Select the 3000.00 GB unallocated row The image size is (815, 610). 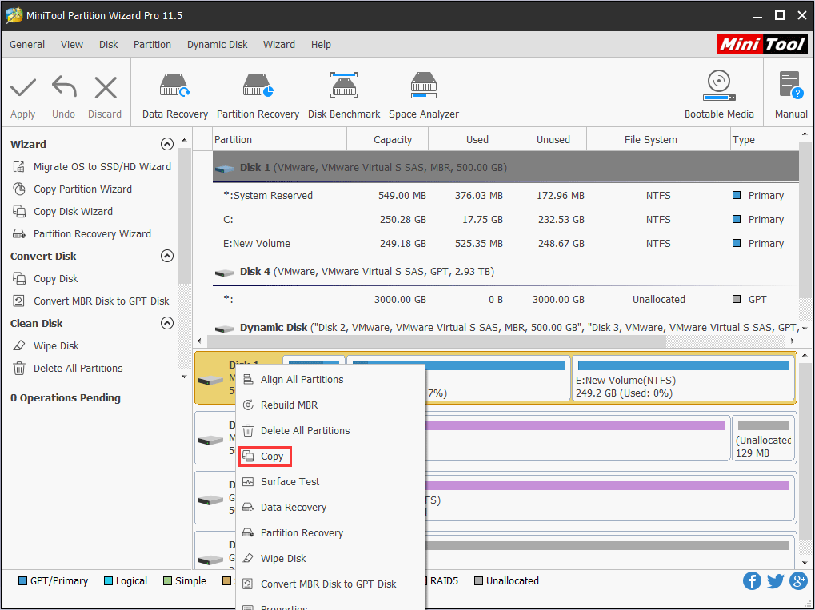click(x=505, y=299)
